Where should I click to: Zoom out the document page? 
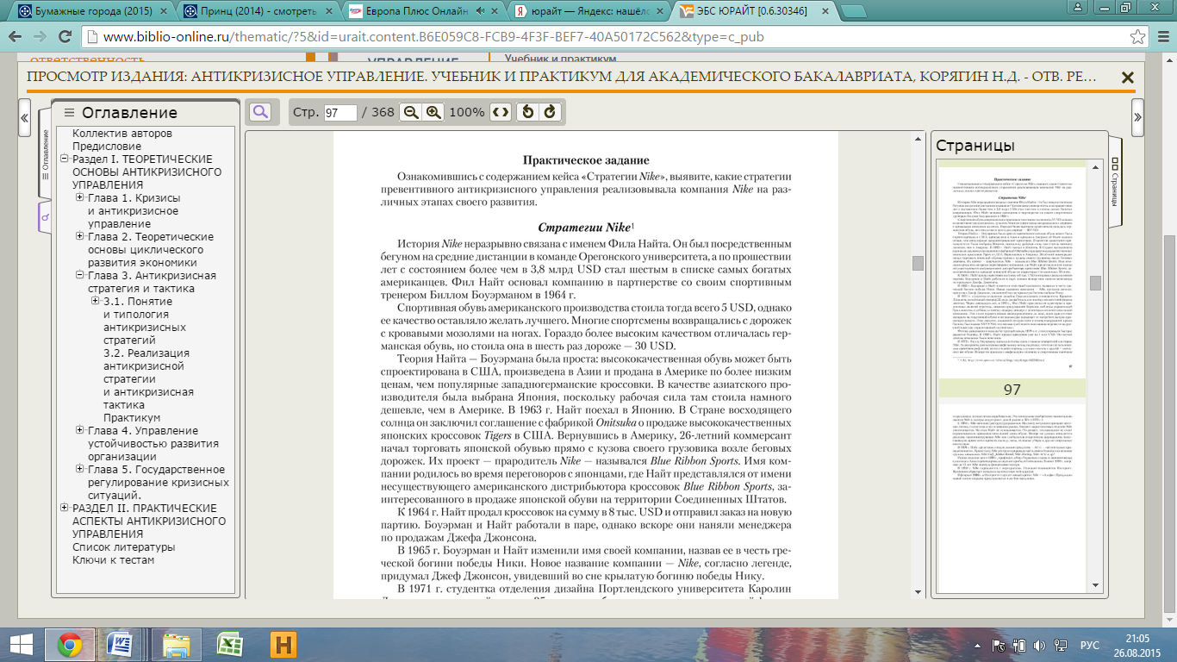pyautogui.click(x=411, y=112)
